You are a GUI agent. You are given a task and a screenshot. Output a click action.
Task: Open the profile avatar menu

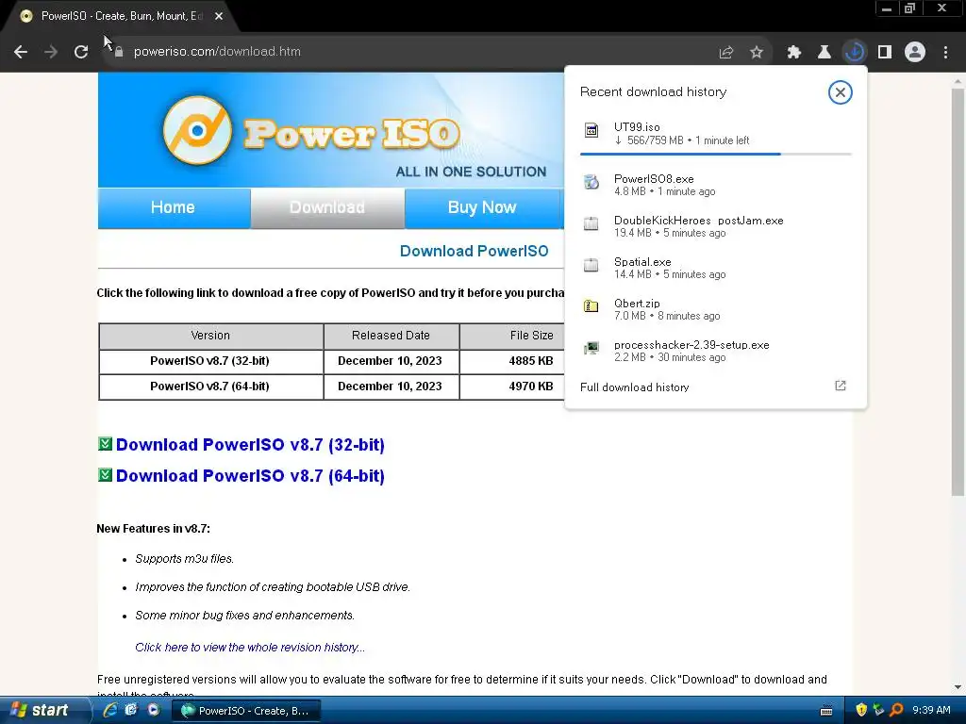click(915, 53)
